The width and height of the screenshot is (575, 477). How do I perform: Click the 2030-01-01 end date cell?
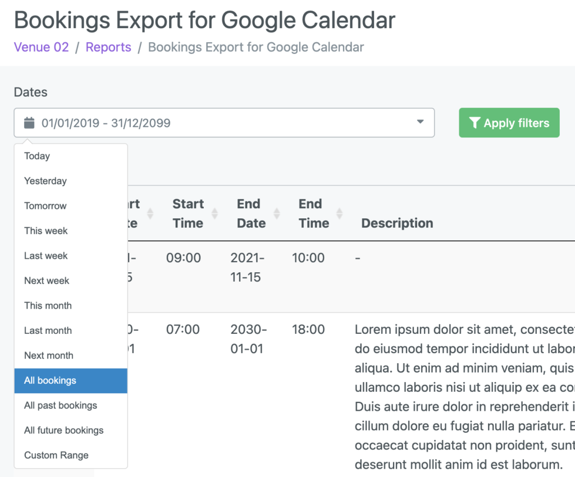pos(249,339)
